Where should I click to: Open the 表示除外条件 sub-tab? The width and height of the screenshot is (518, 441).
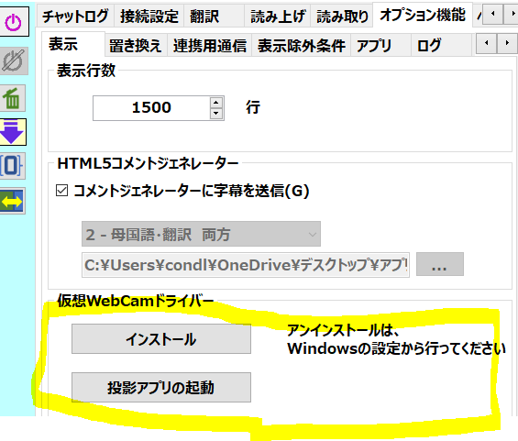[x=302, y=46]
